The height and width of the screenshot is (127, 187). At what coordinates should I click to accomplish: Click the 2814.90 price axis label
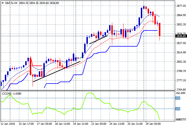coord(181,52)
